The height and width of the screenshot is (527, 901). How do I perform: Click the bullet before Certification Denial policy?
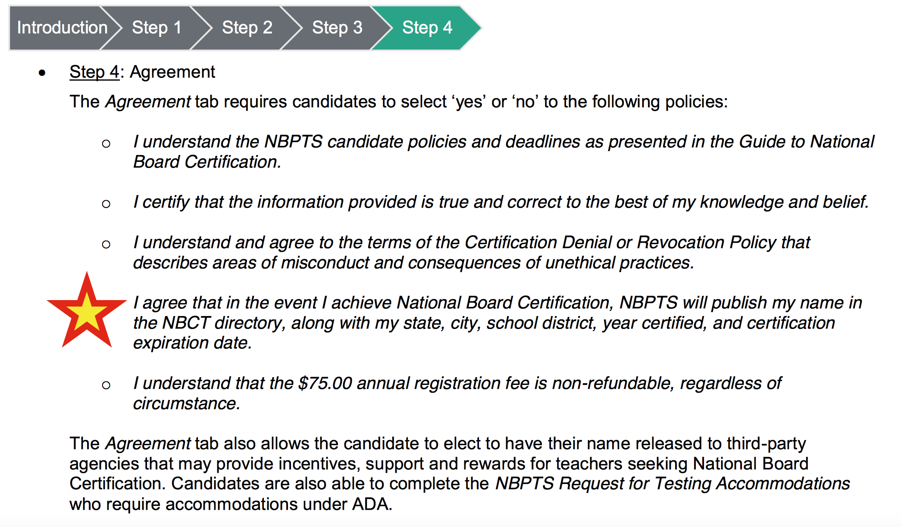[106, 245]
